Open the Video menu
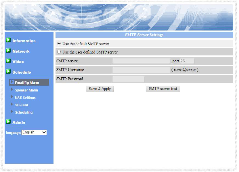The width and height of the screenshot is (239, 172). 18,62
